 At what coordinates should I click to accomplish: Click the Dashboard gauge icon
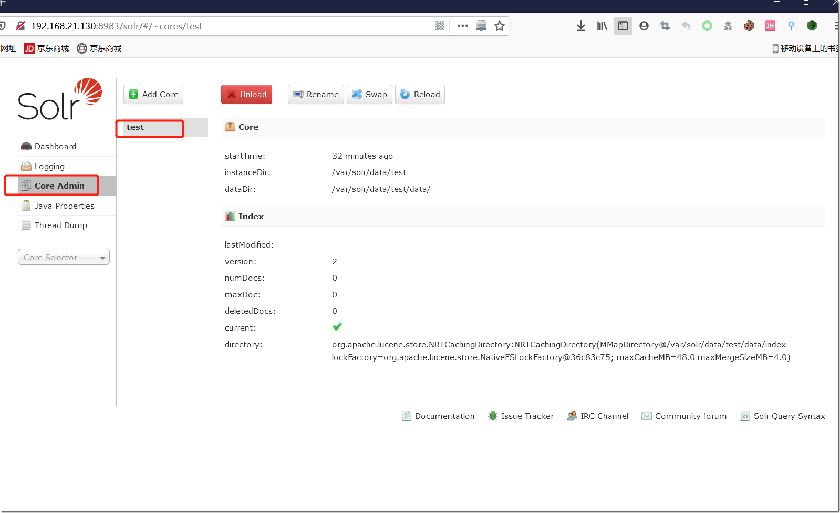[26, 146]
